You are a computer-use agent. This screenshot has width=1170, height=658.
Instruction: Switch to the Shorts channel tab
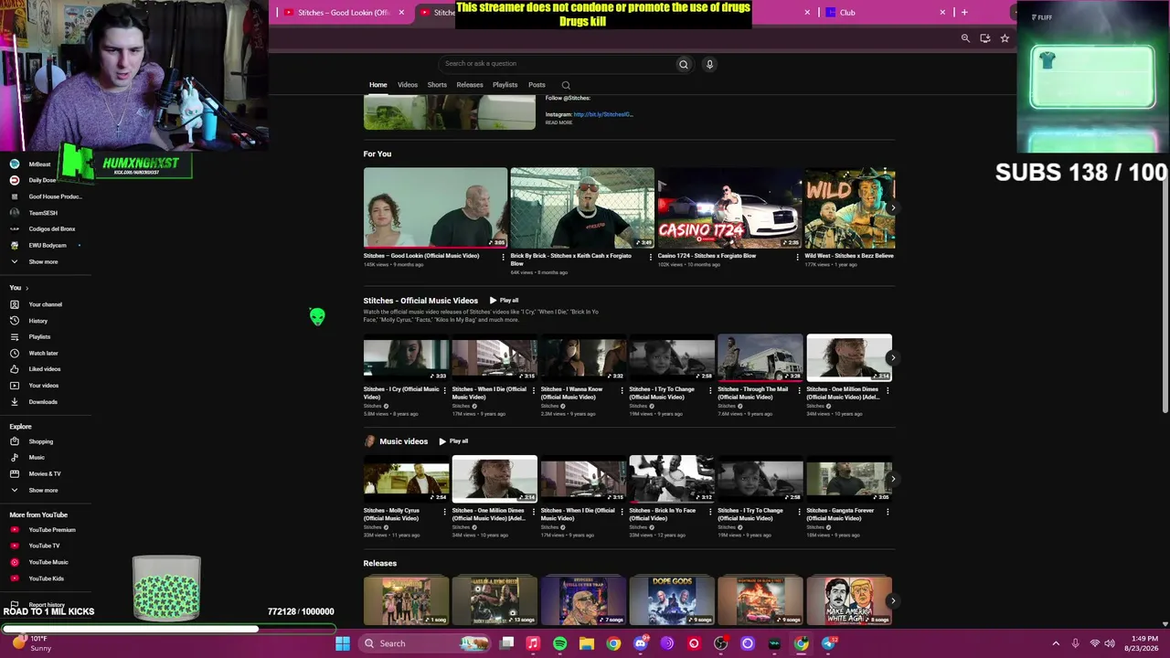pyautogui.click(x=437, y=85)
